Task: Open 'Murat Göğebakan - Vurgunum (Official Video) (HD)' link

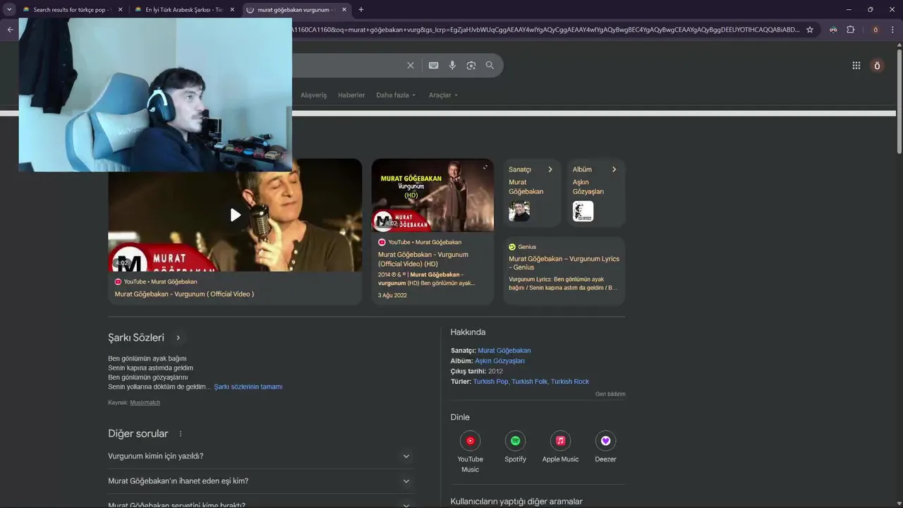Action: click(423, 259)
